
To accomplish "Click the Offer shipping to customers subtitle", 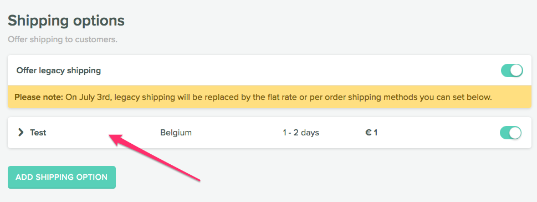I will point(63,39).
